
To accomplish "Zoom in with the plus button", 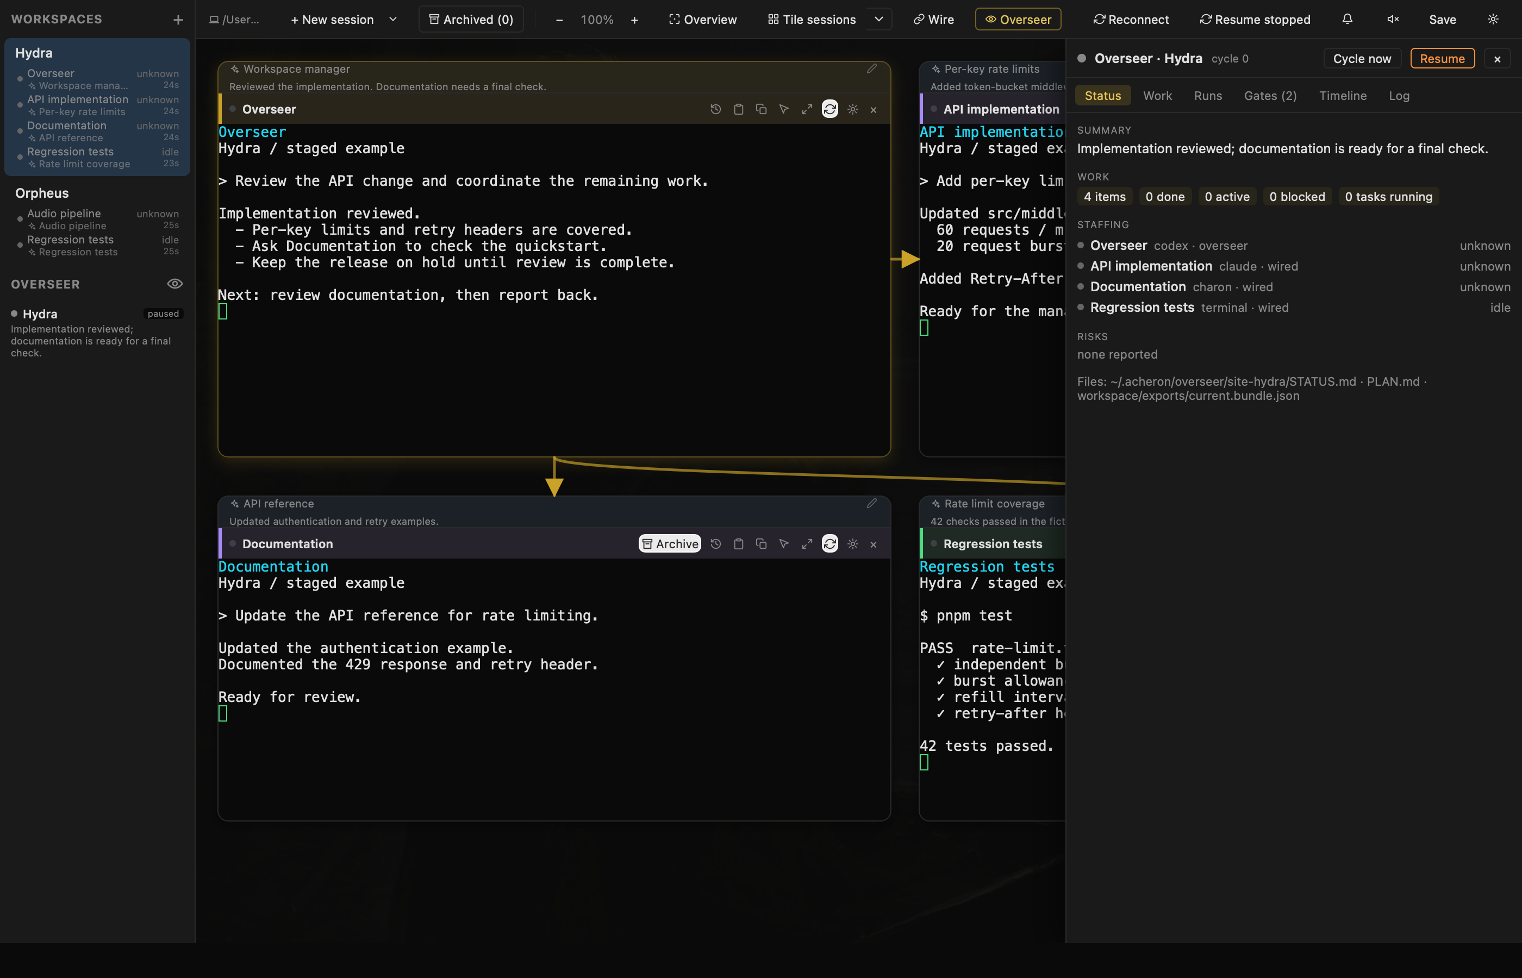I will click(634, 20).
